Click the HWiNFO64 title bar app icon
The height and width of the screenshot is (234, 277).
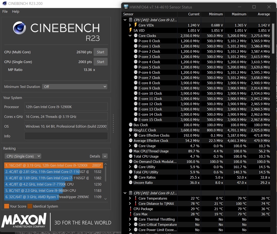click(126, 7)
